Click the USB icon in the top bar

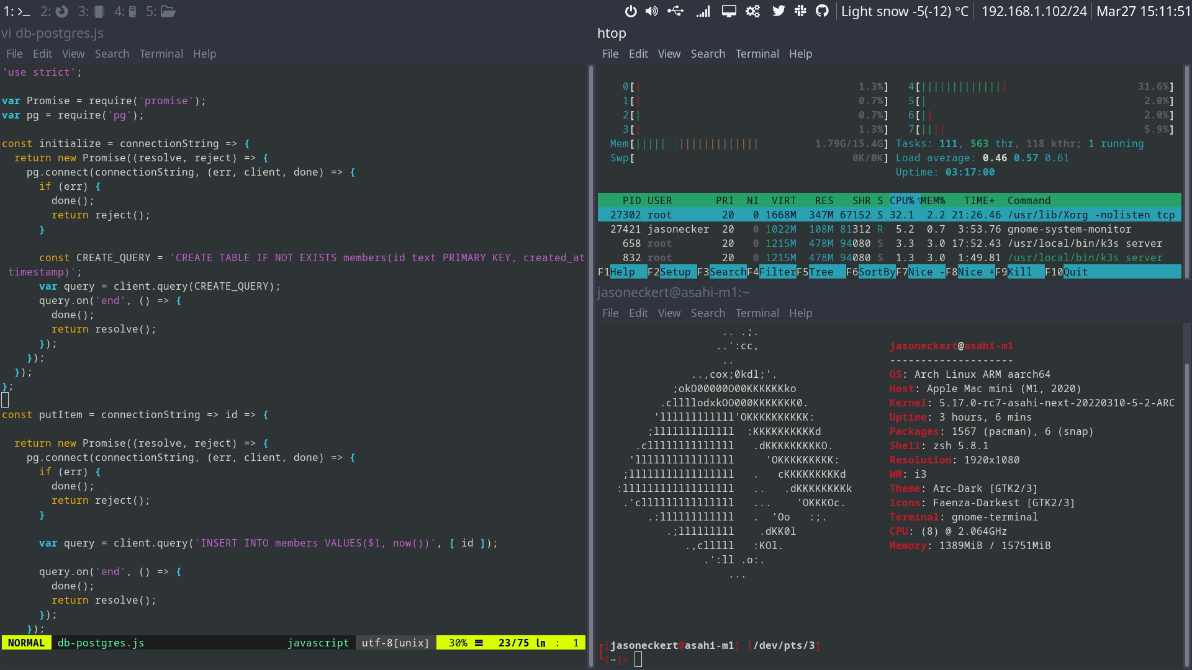click(x=675, y=11)
